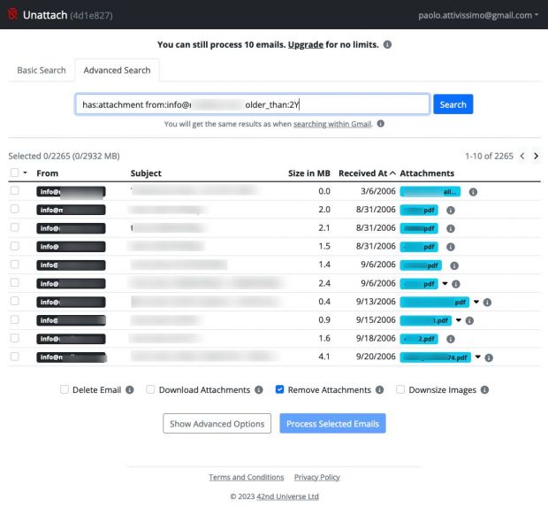
Task: Open info icon for 3/6/2006 email row
Action: click(473, 192)
